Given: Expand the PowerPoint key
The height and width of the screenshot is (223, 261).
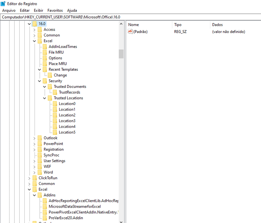Looking at the screenshot, I should click(34, 144).
